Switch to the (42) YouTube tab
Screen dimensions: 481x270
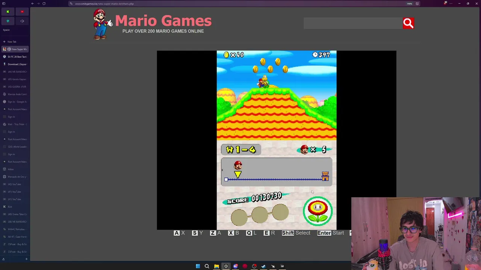tap(14, 184)
